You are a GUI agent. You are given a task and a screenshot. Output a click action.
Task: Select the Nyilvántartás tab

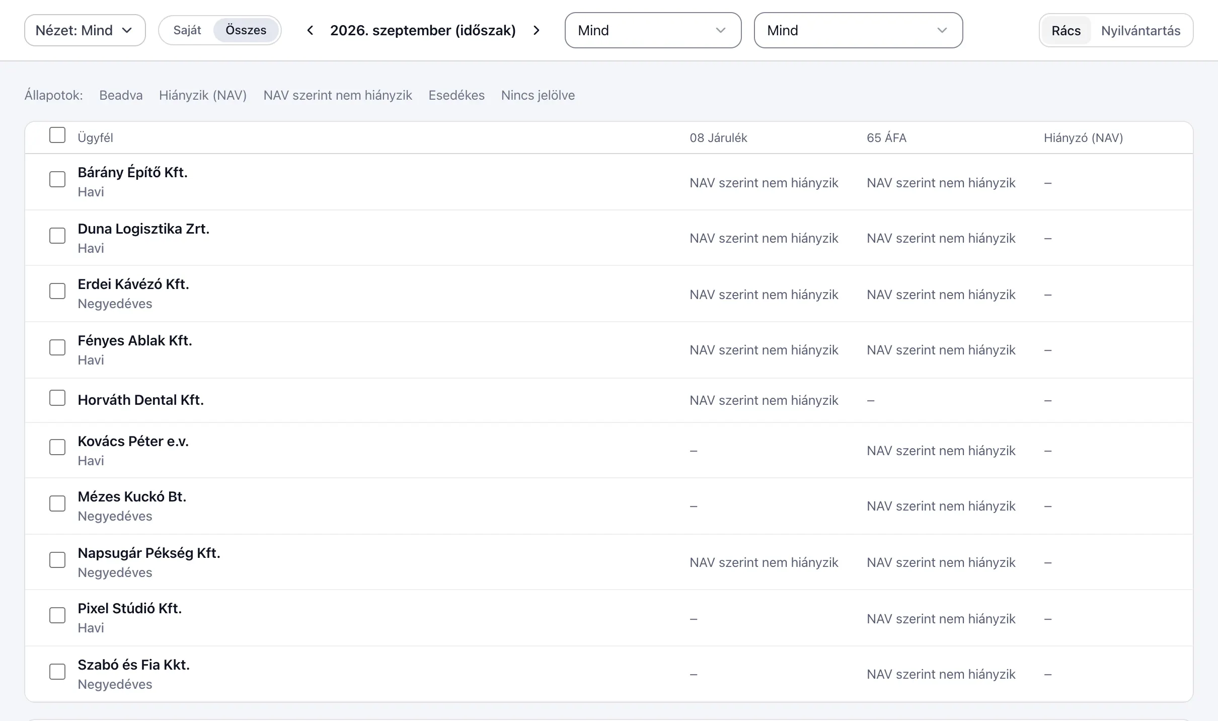(x=1140, y=31)
